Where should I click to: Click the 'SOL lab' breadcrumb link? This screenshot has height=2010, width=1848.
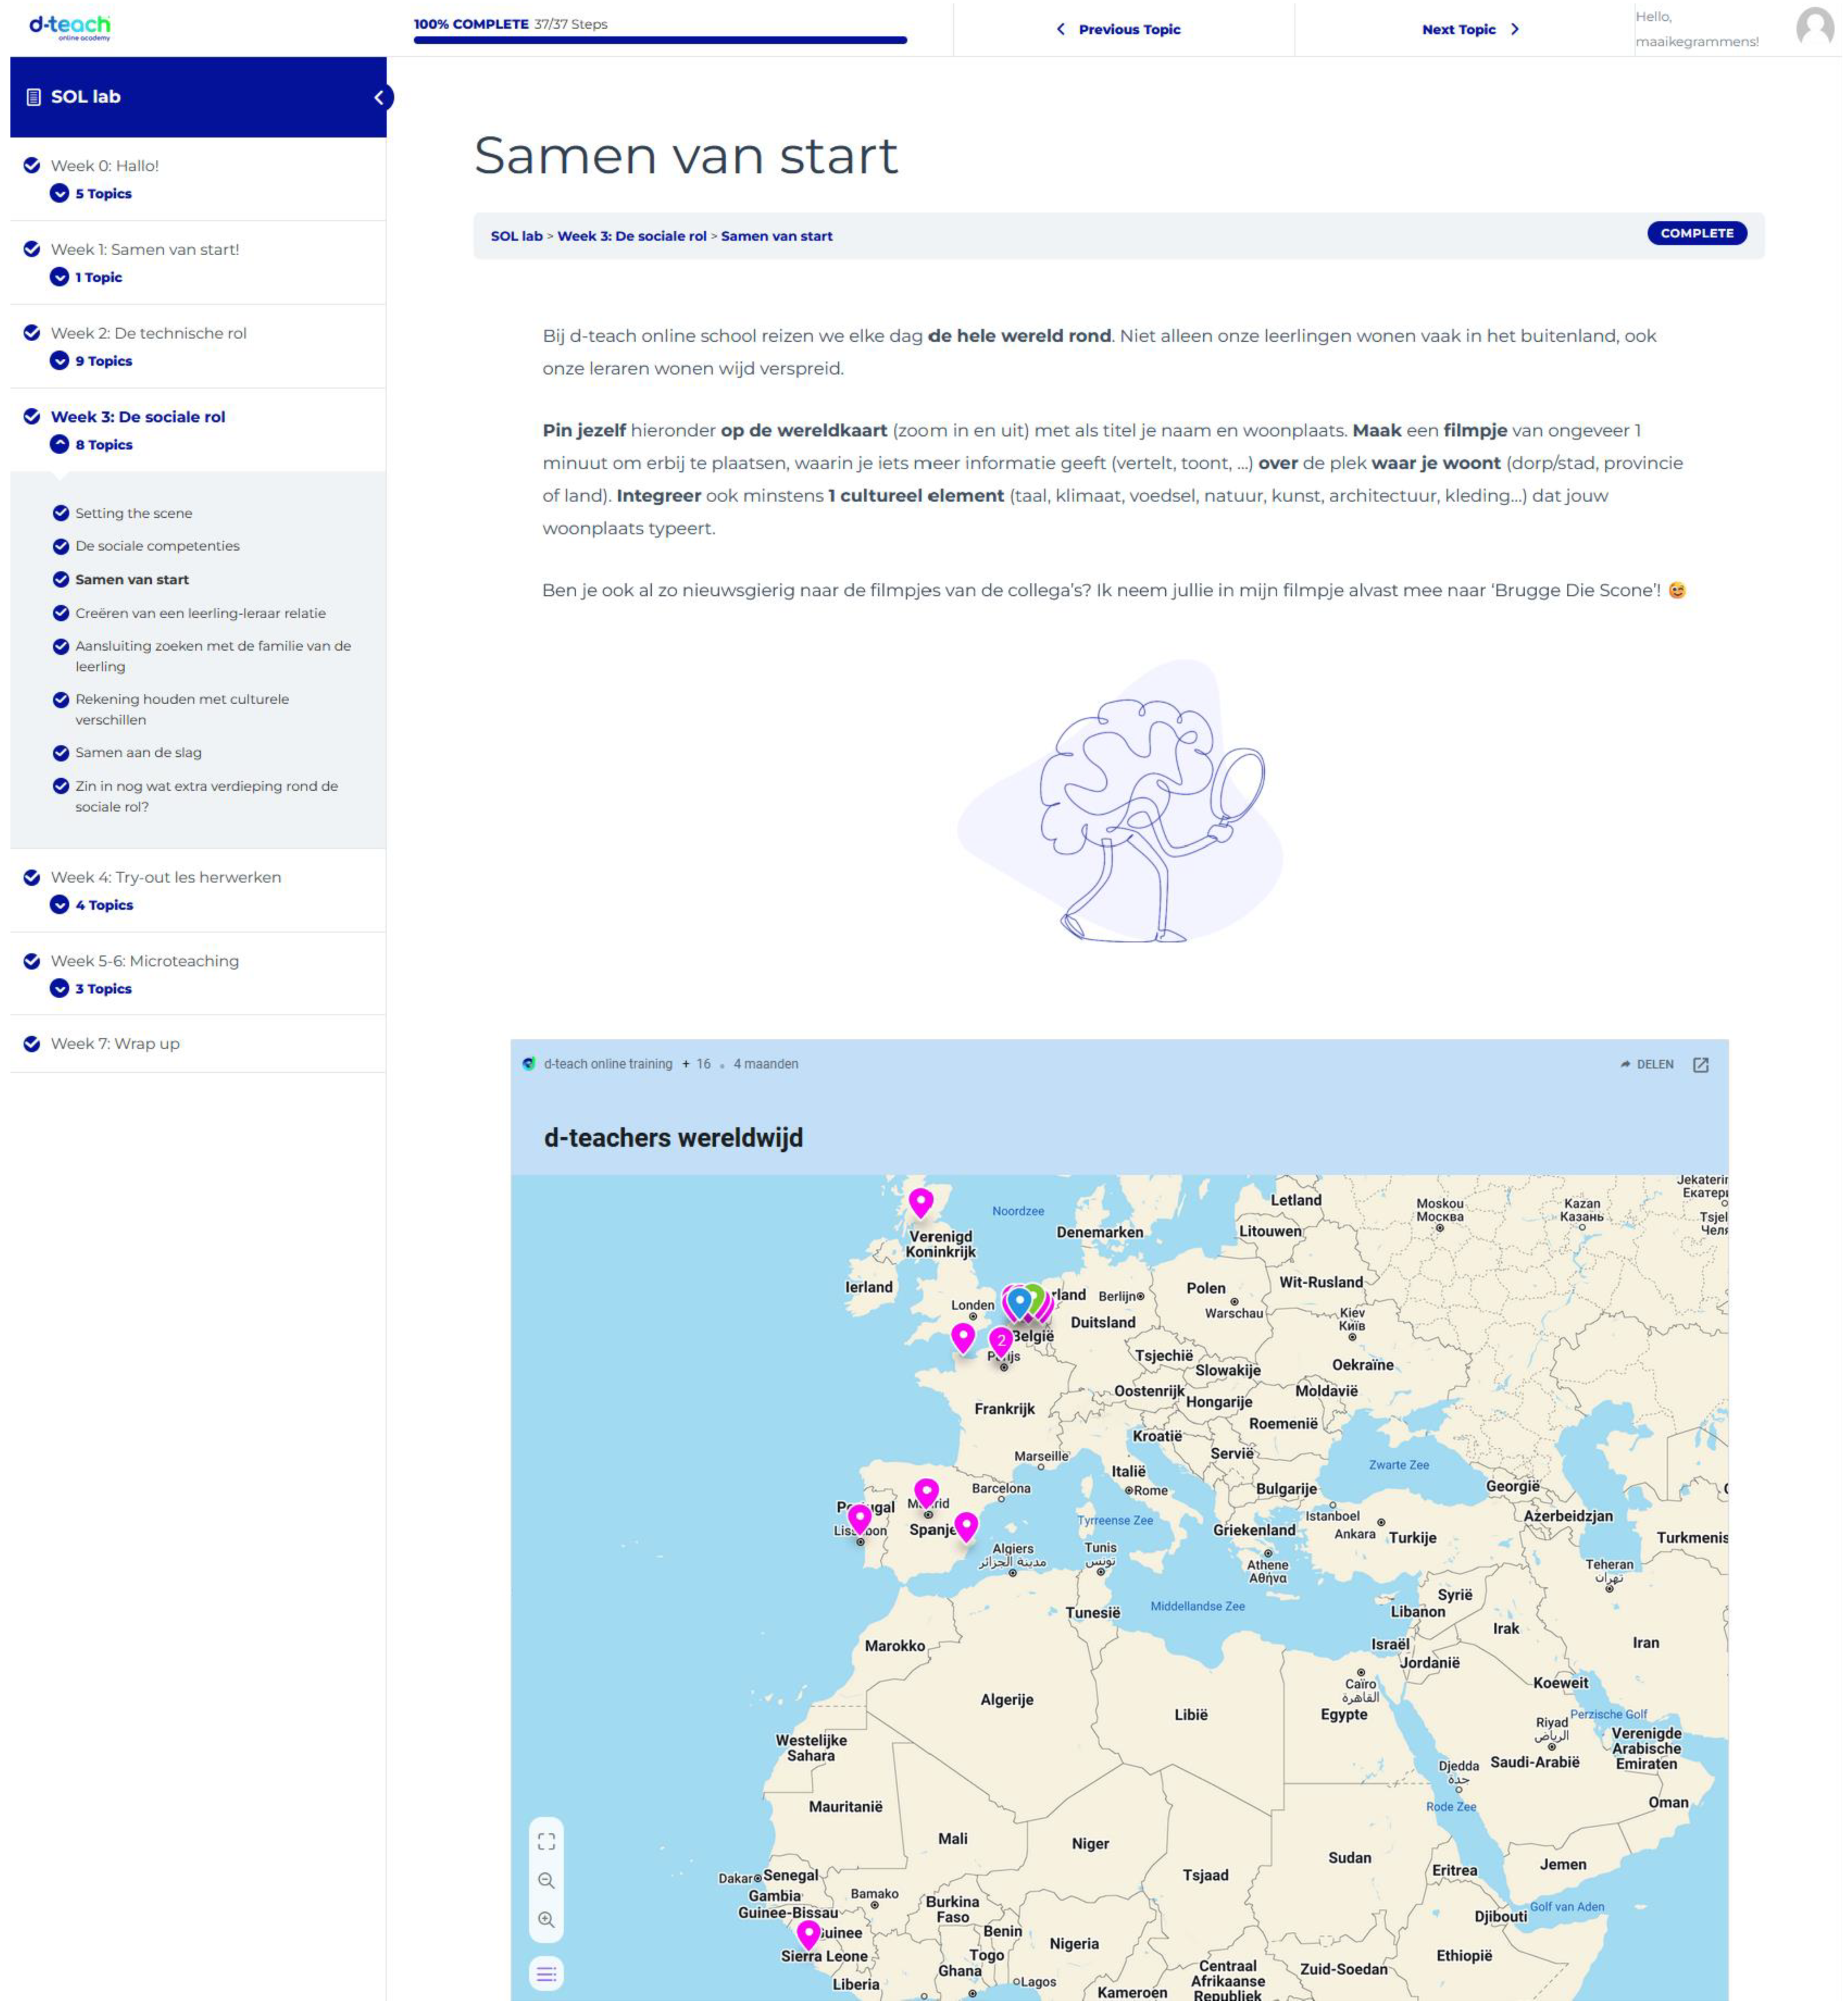(x=516, y=236)
